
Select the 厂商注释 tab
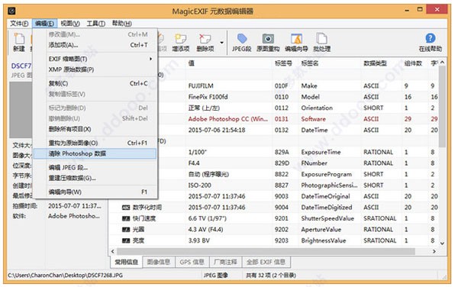(225, 262)
